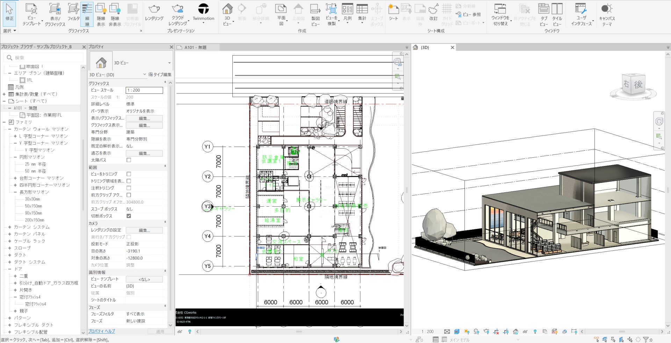Toggle the ビューをトリミング checkbox
Viewport: 671px width, 343px height.
tap(129, 174)
